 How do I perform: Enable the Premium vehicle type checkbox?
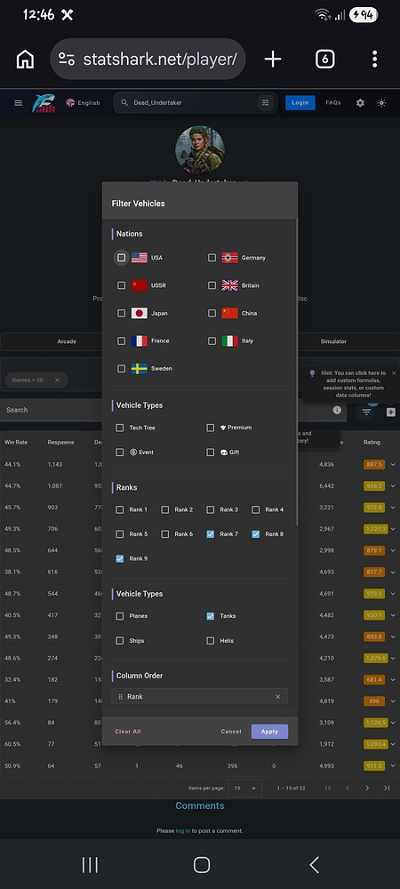[210, 428]
